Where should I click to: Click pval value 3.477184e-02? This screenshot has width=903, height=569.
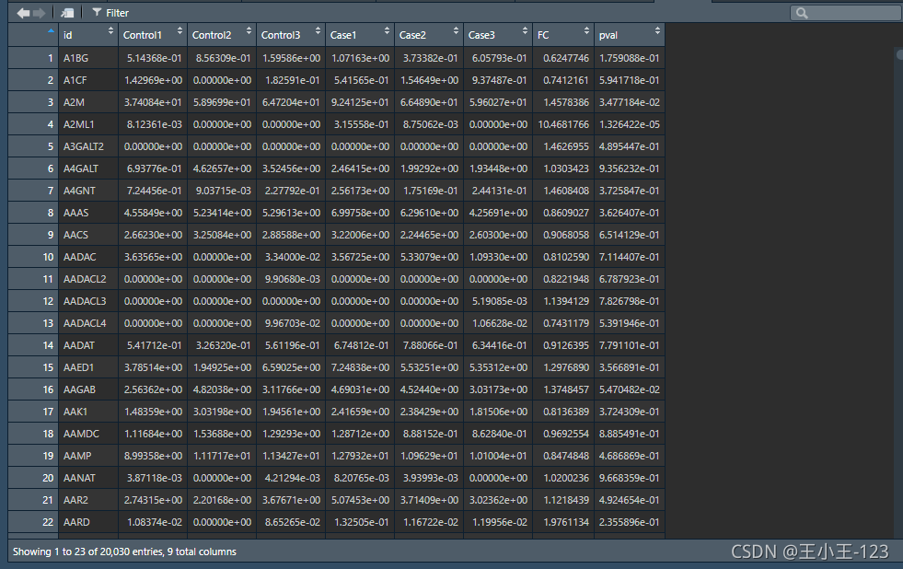click(630, 102)
